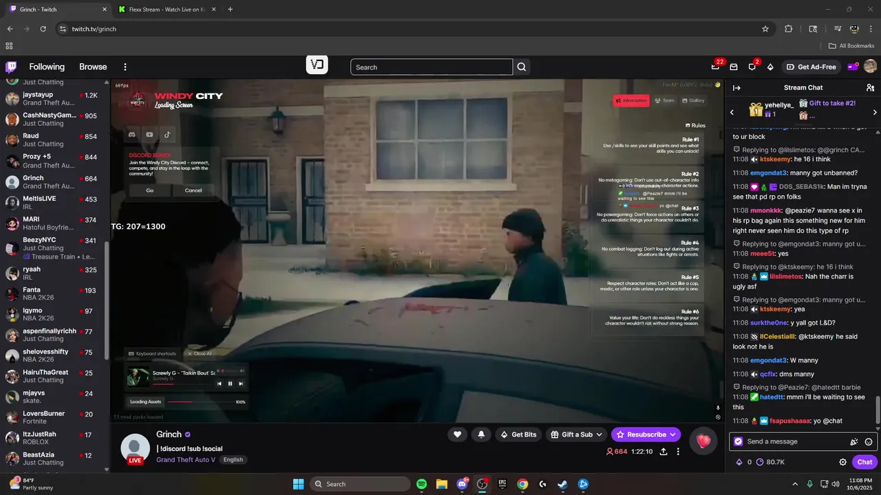Click the pink heart reaction button
The height and width of the screenshot is (495, 881).
pos(703,441)
